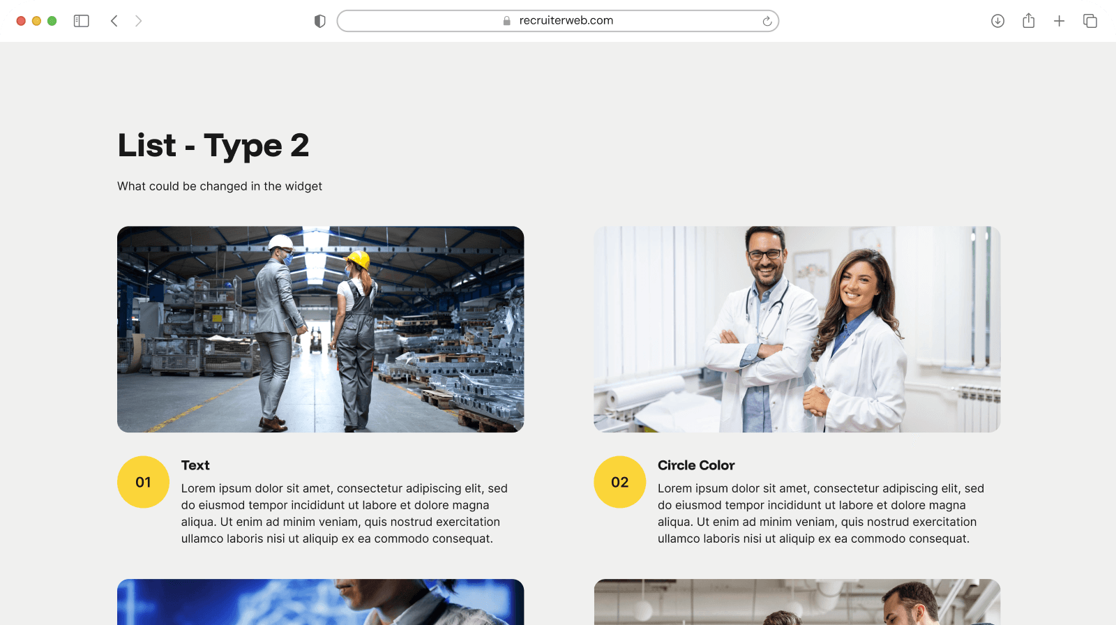This screenshot has width=1116, height=625.
Task: Click the "Text" item heading
Action: click(x=195, y=465)
